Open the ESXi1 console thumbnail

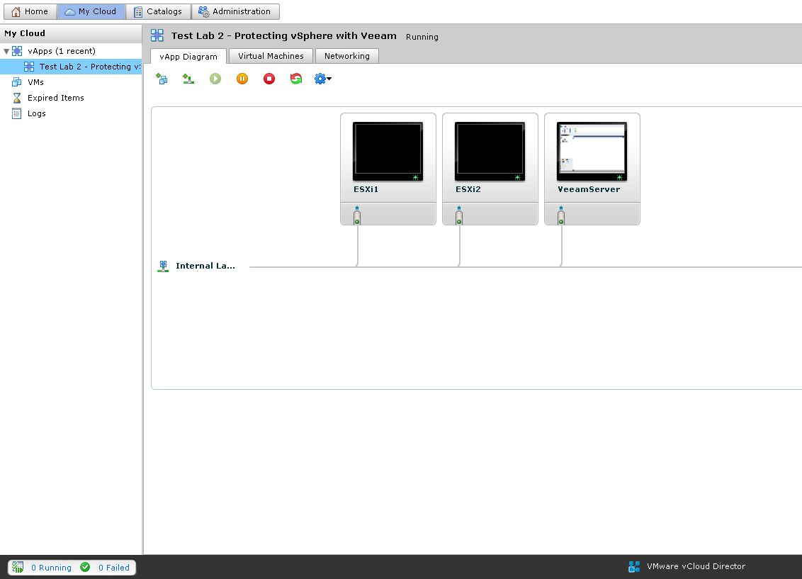point(388,152)
